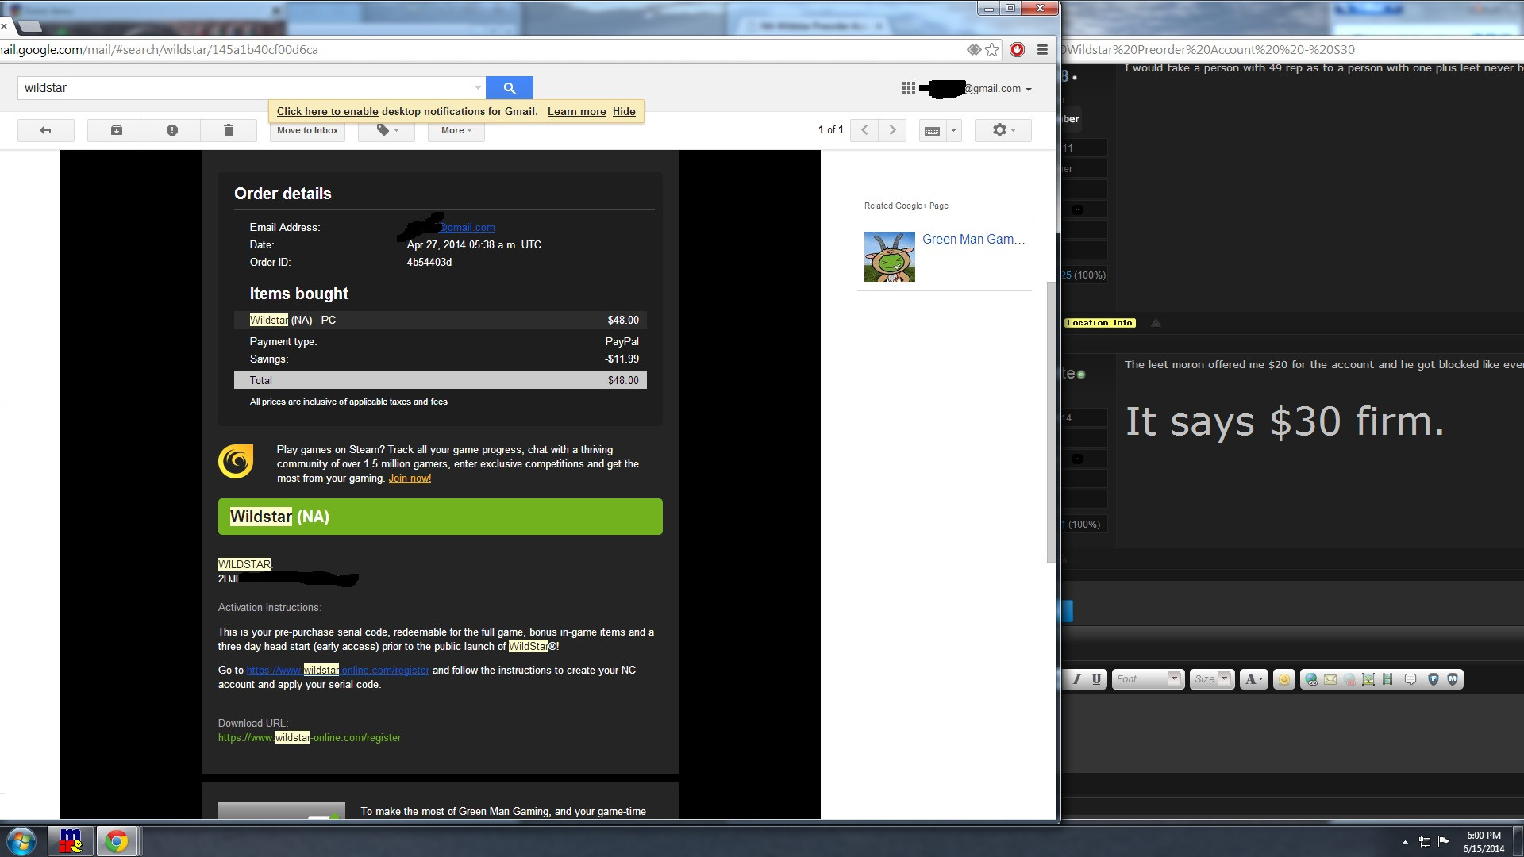Delete the open email with trash icon

(x=229, y=130)
